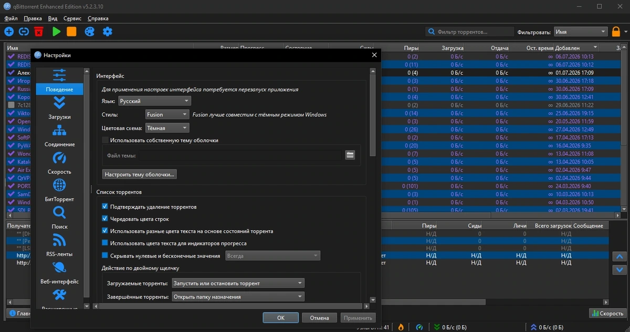
Task: Click the search magnifier in torrent filter field
Action: pos(432,31)
